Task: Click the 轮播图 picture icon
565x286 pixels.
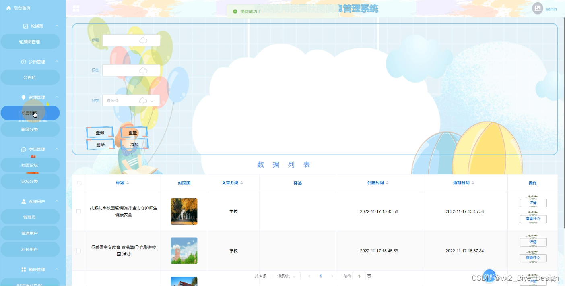Action: pos(26,26)
